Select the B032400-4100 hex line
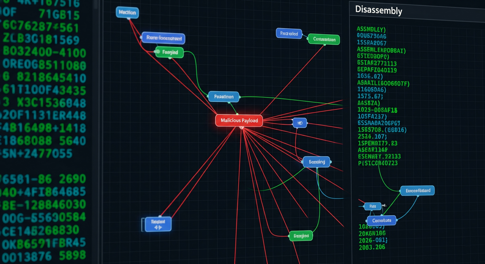 tap(44, 52)
